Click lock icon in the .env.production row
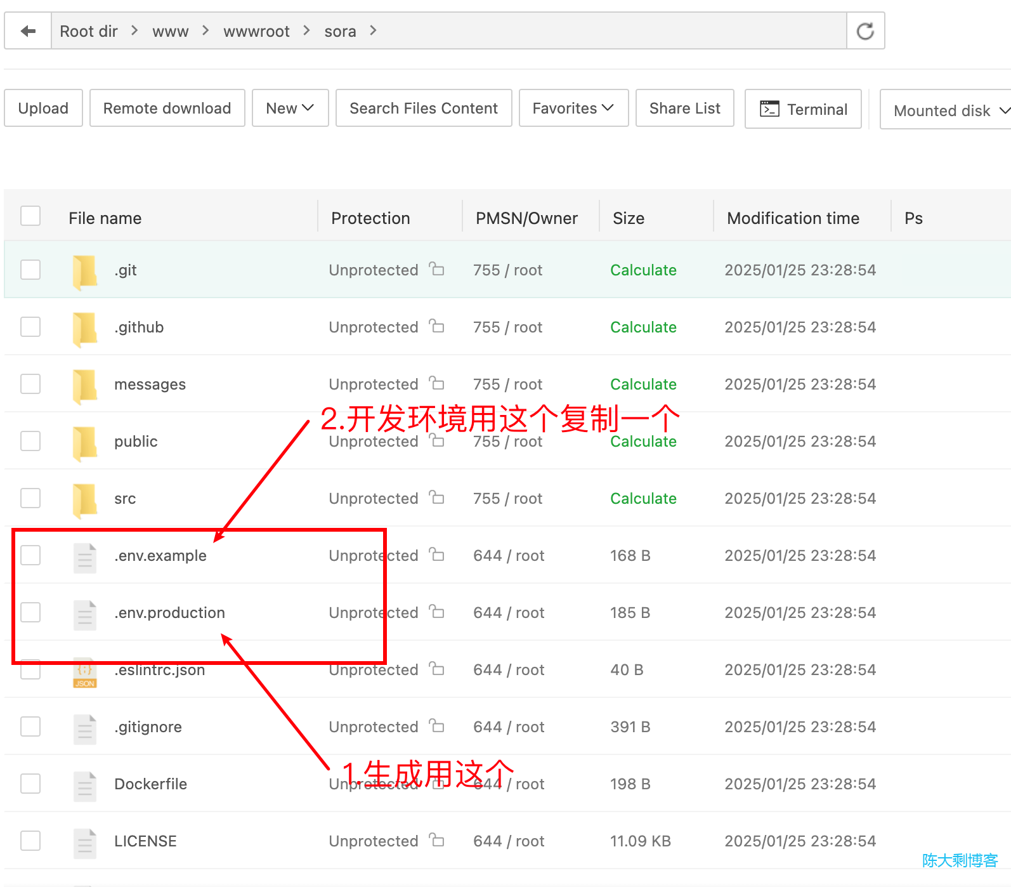1011x887 pixels. (436, 611)
